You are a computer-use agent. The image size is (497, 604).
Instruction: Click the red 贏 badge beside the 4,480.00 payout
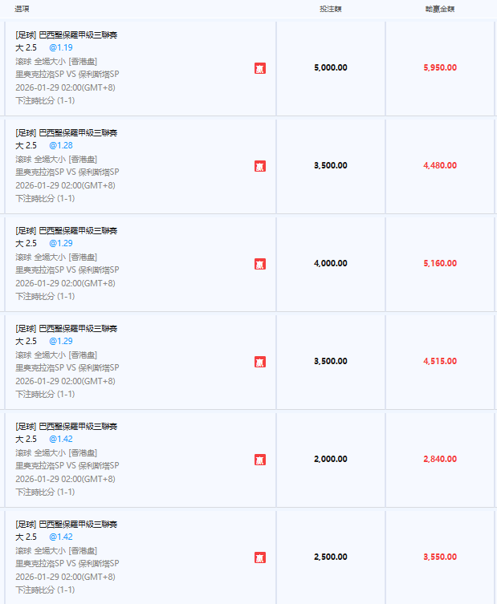click(260, 166)
